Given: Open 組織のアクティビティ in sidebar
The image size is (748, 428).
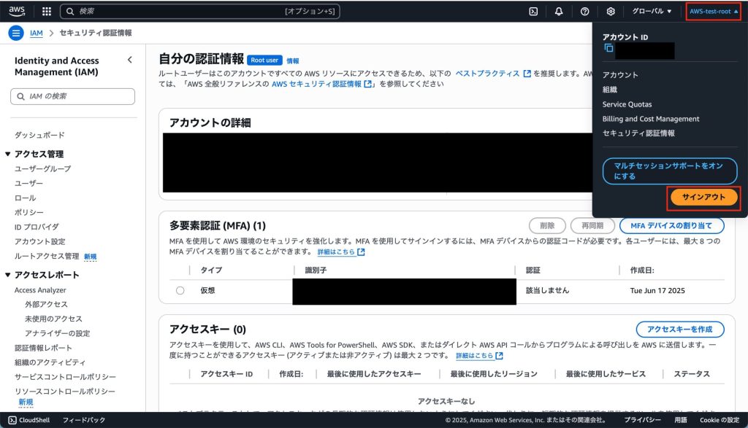Looking at the screenshot, I should coord(50,362).
